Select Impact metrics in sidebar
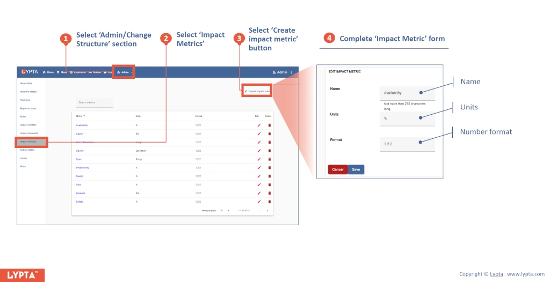The height and width of the screenshot is (282, 550). (x=31, y=142)
